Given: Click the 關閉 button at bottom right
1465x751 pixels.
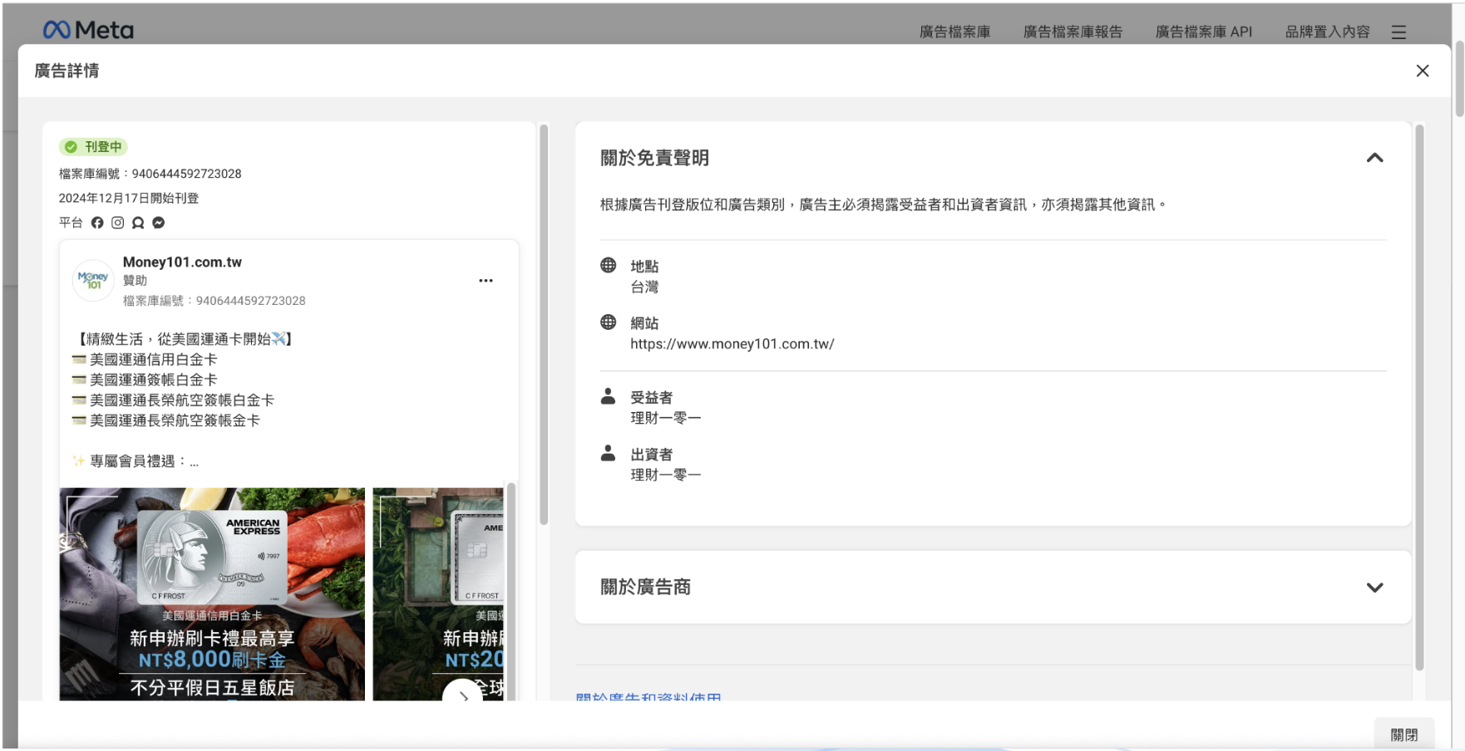Looking at the screenshot, I should pyautogui.click(x=1405, y=734).
